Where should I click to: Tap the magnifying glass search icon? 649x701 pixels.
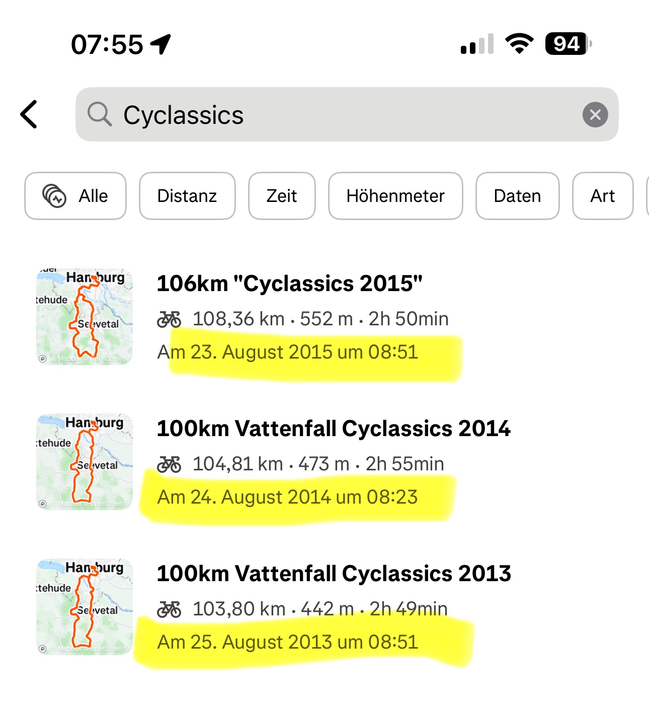click(x=99, y=114)
